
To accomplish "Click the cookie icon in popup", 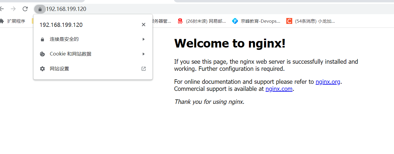I will [42, 54].
